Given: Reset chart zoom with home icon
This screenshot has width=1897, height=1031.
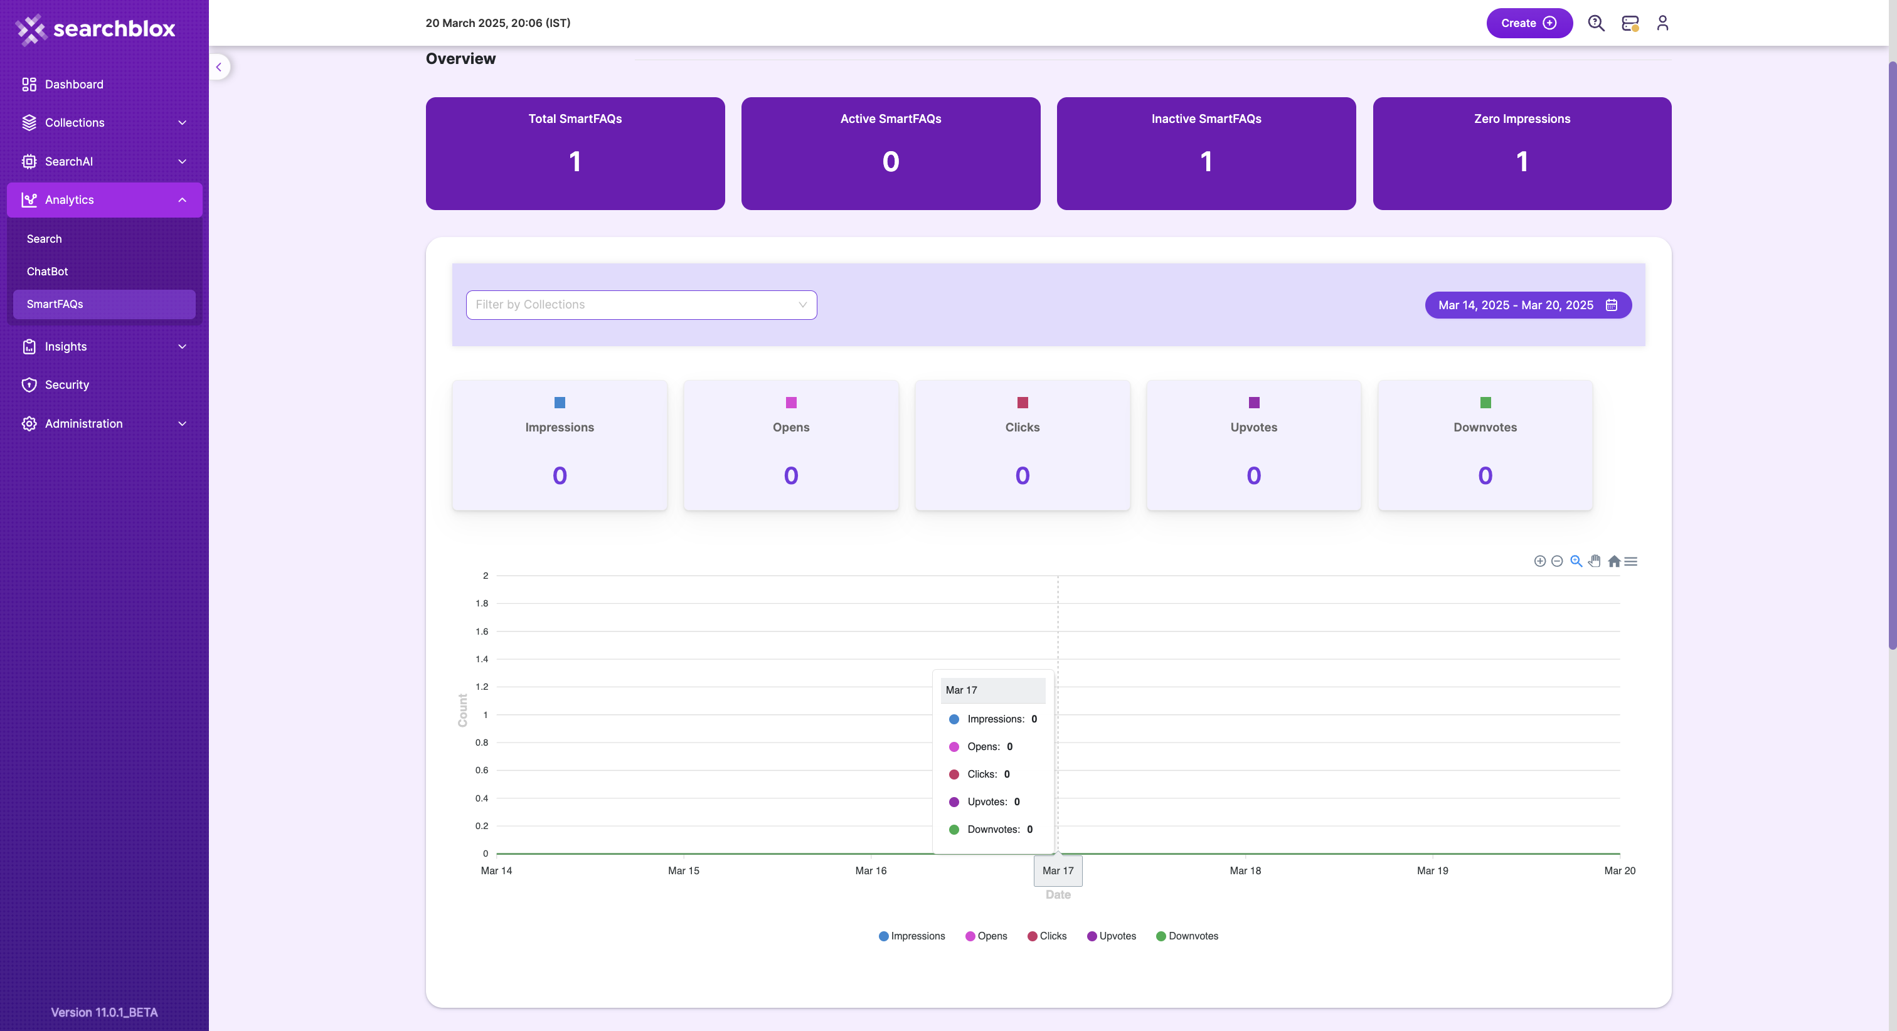Looking at the screenshot, I should (1613, 561).
